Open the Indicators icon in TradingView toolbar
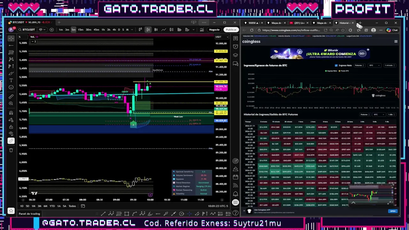Image resolution: width=409 pixels, height=230 pixels. coord(202,30)
